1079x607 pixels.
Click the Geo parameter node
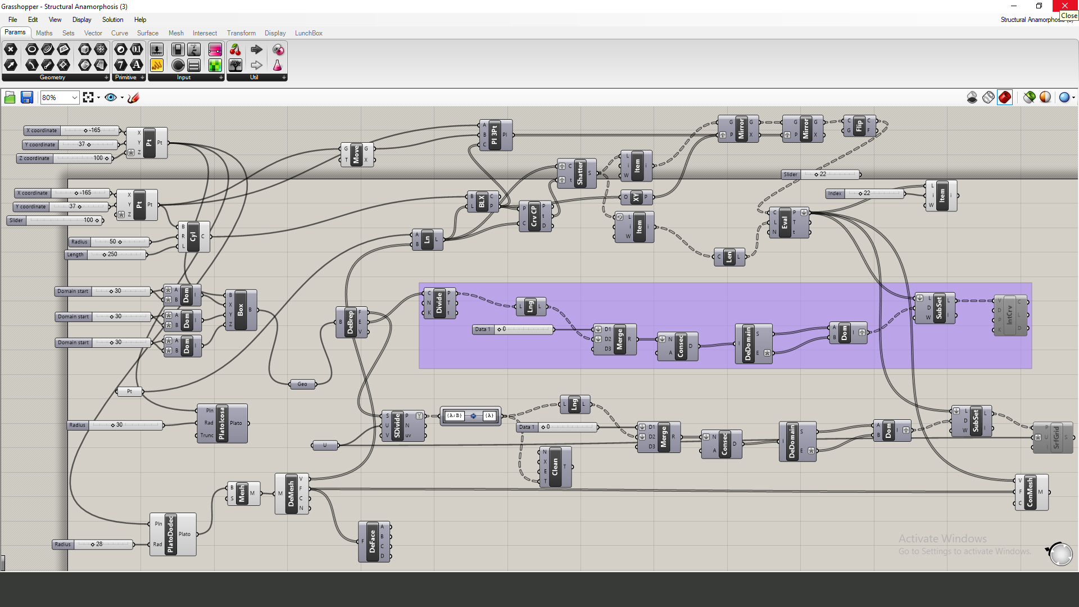[x=303, y=384]
